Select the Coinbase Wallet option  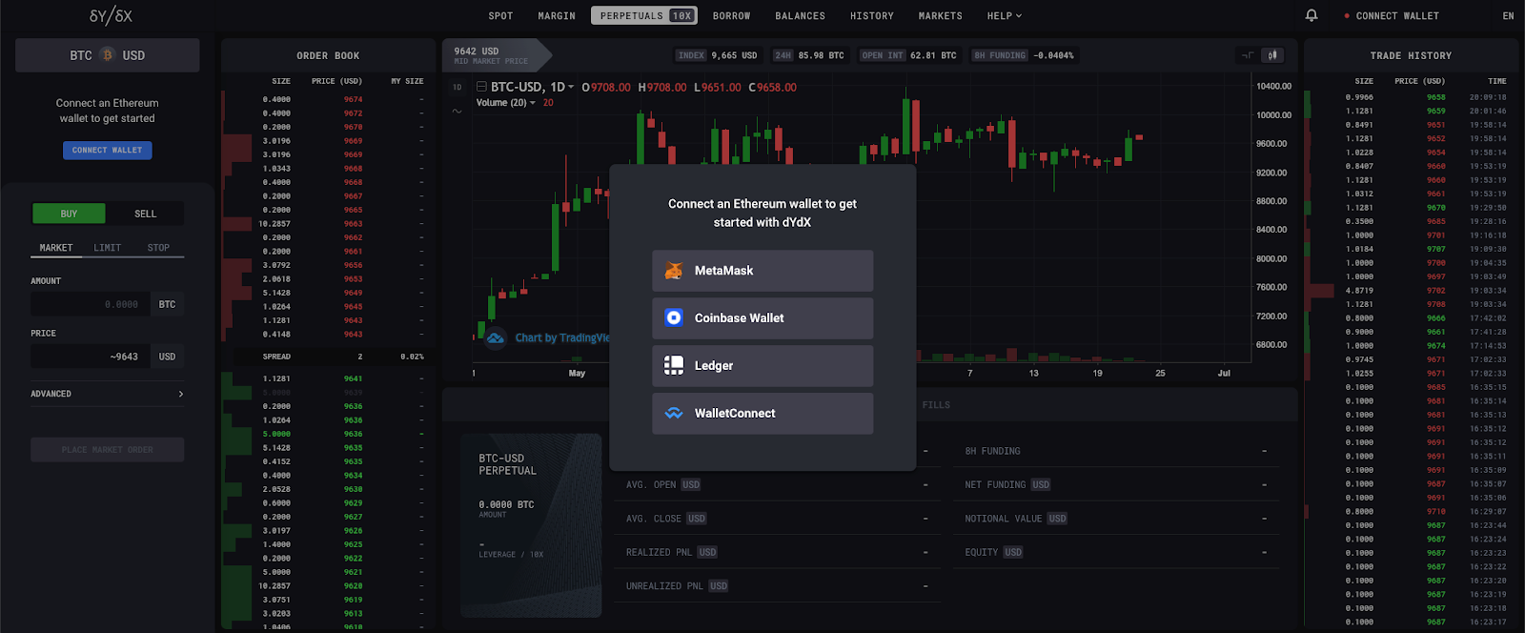pos(762,318)
